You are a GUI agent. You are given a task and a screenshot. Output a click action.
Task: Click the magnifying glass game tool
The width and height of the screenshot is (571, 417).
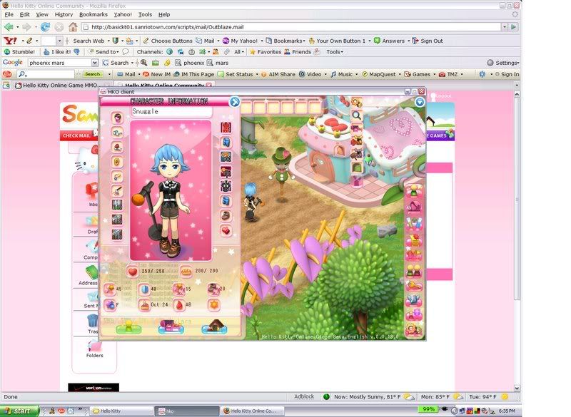[356, 115]
